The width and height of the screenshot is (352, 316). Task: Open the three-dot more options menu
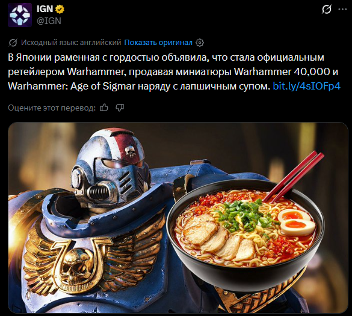pyautogui.click(x=342, y=9)
